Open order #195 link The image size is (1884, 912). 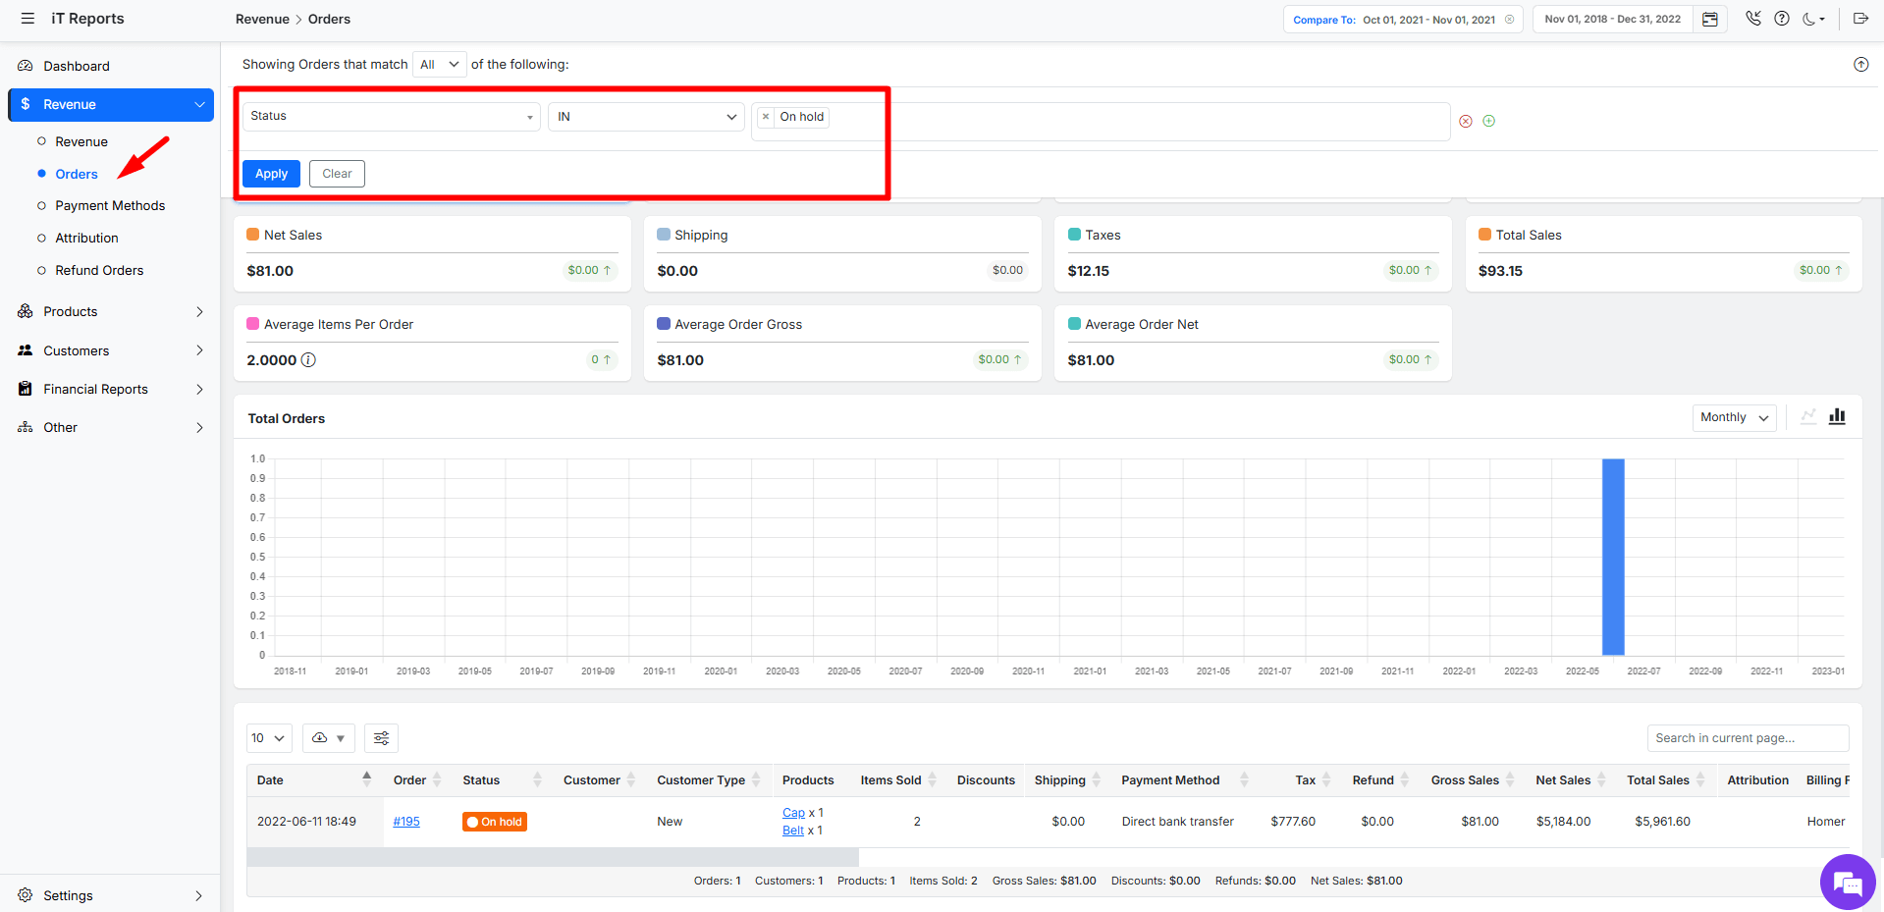click(x=406, y=822)
